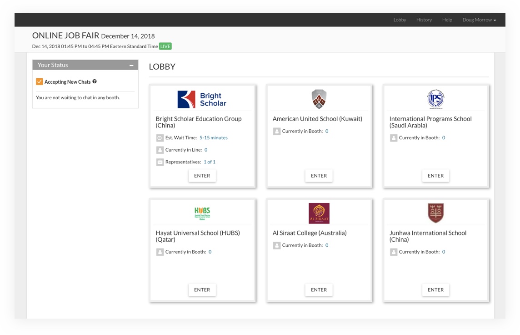Click the Junhwa International School crest logo

point(436,213)
